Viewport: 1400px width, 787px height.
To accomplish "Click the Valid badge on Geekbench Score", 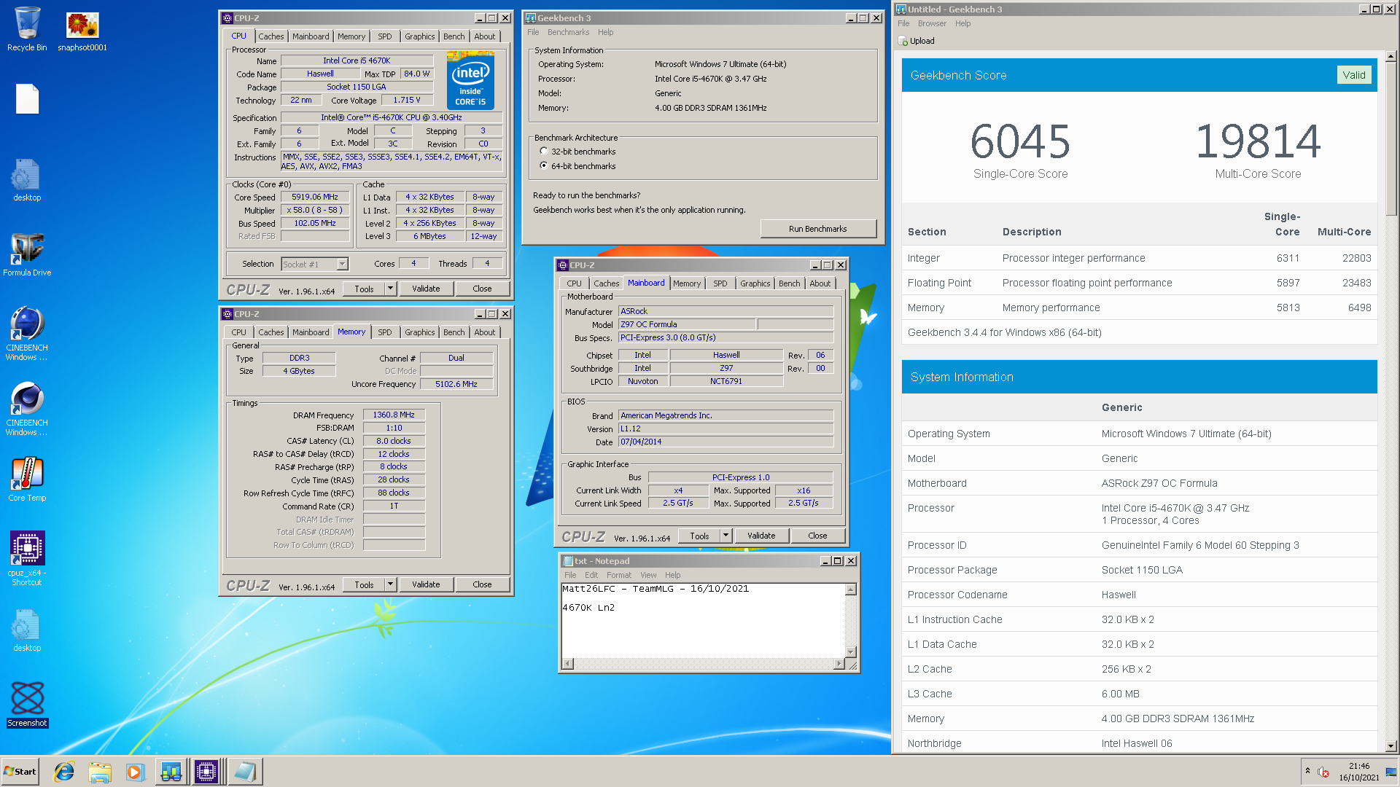I will 1354,75.
